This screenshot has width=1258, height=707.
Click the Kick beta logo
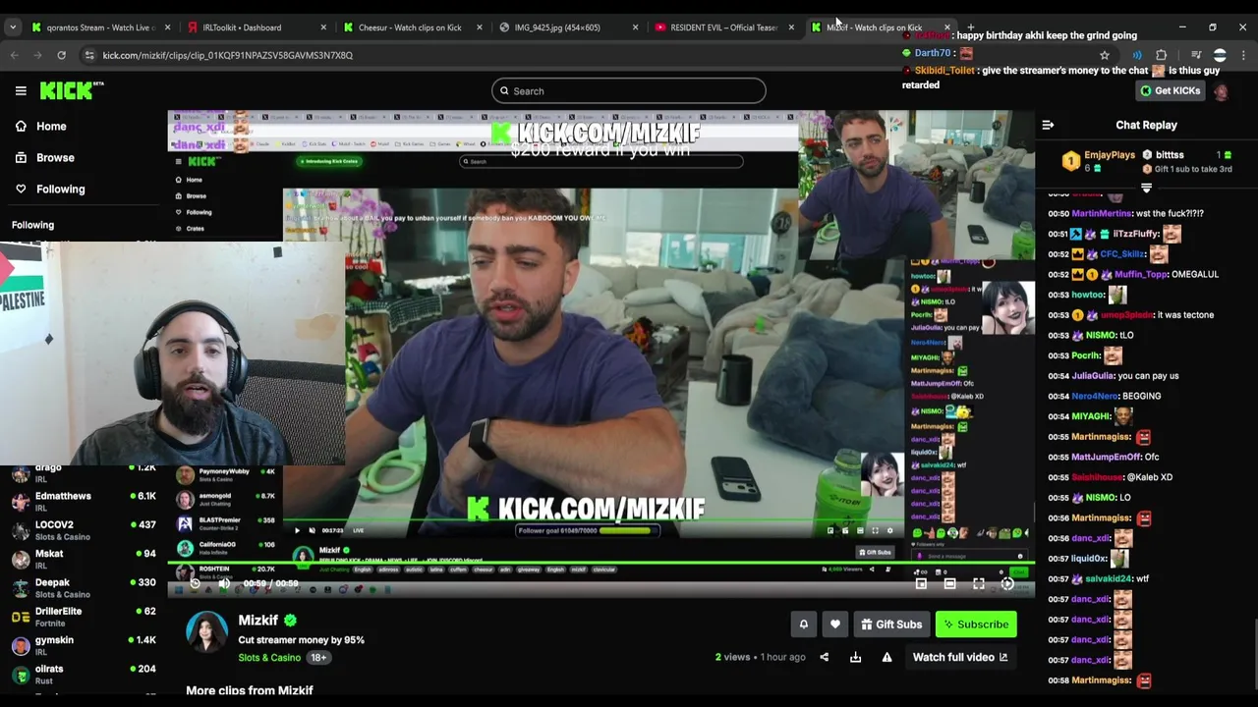click(x=71, y=90)
